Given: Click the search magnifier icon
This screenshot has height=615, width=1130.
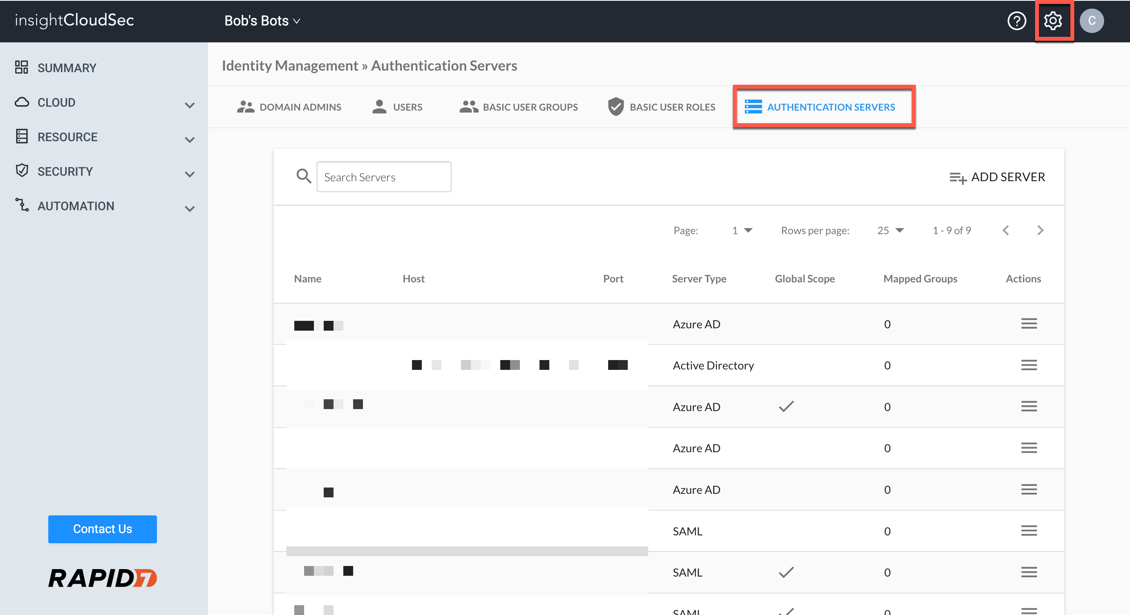Looking at the screenshot, I should point(304,176).
